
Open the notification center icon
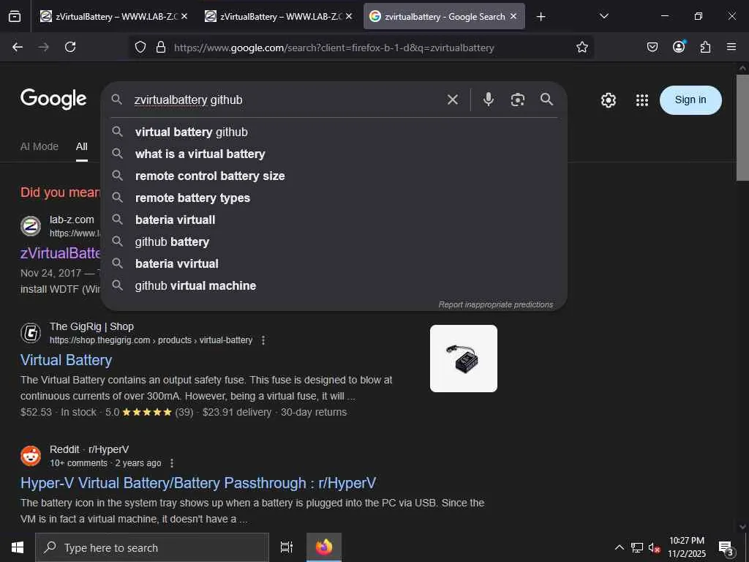pyautogui.click(x=726, y=548)
